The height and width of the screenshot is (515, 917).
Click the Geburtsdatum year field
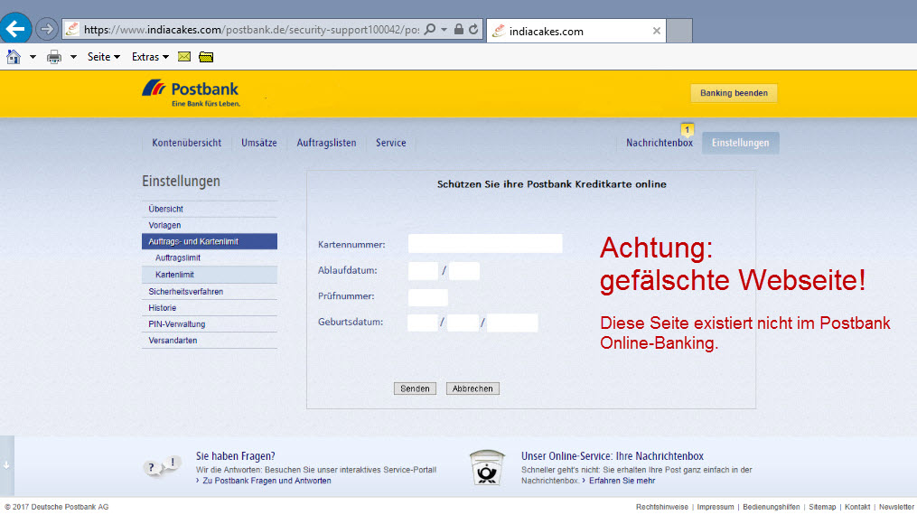512,323
